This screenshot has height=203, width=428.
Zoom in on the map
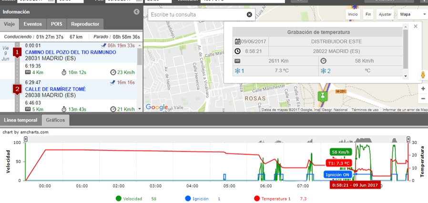423,89
